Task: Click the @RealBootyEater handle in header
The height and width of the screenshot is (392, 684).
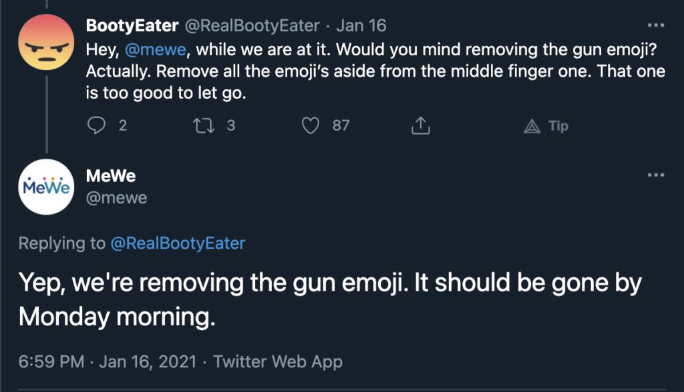Action: [252, 26]
